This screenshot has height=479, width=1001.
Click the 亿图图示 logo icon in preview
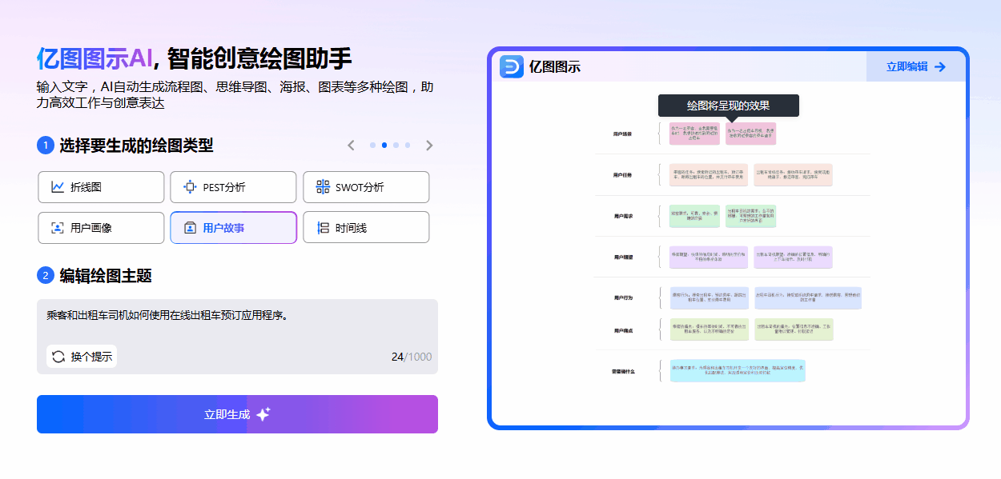coord(511,66)
